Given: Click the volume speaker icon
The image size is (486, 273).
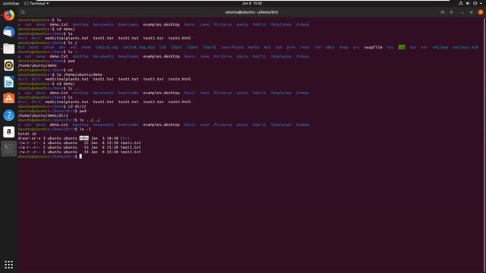Looking at the screenshot, I should click(468, 3).
